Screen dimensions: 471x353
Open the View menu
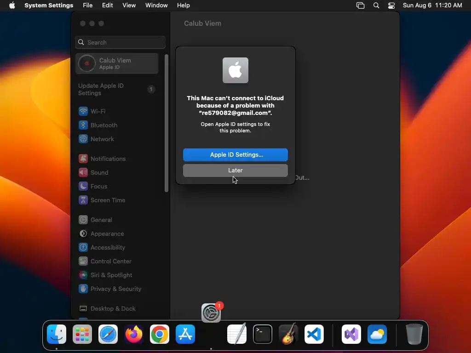[129, 5]
